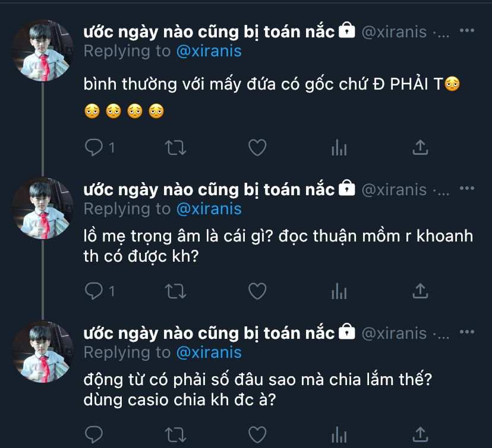Viewport: 492px width, 448px height.
Task: Retweet the first tweet
Action: click(175, 147)
